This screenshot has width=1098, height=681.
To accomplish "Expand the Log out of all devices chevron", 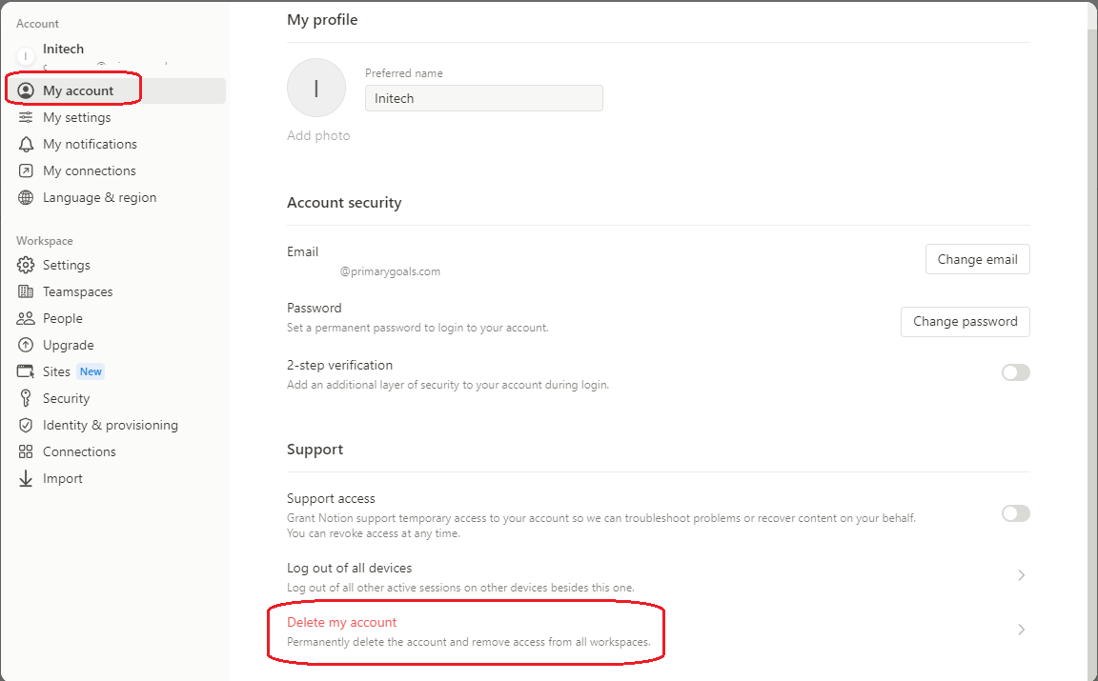I will 1021,575.
